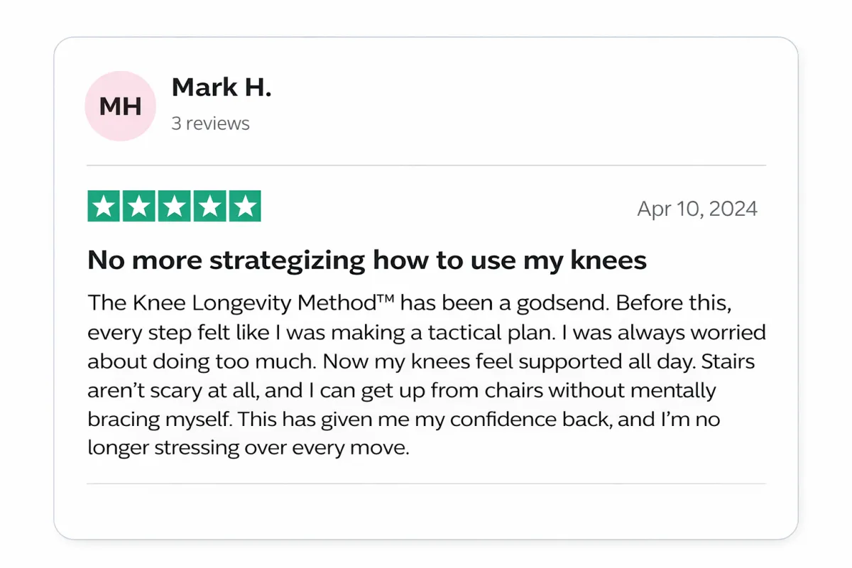
Task: Select the fifth rating star
Action: (x=244, y=207)
